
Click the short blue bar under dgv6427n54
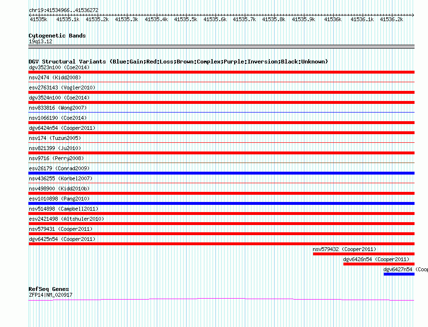point(399,274)
